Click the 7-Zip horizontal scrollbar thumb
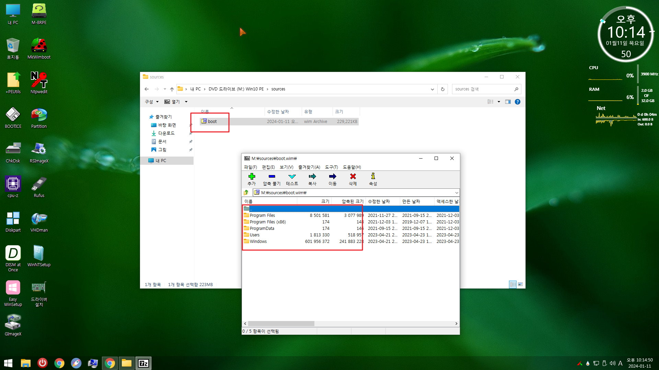The image size is (659, 370). click(x=281, y=323)
